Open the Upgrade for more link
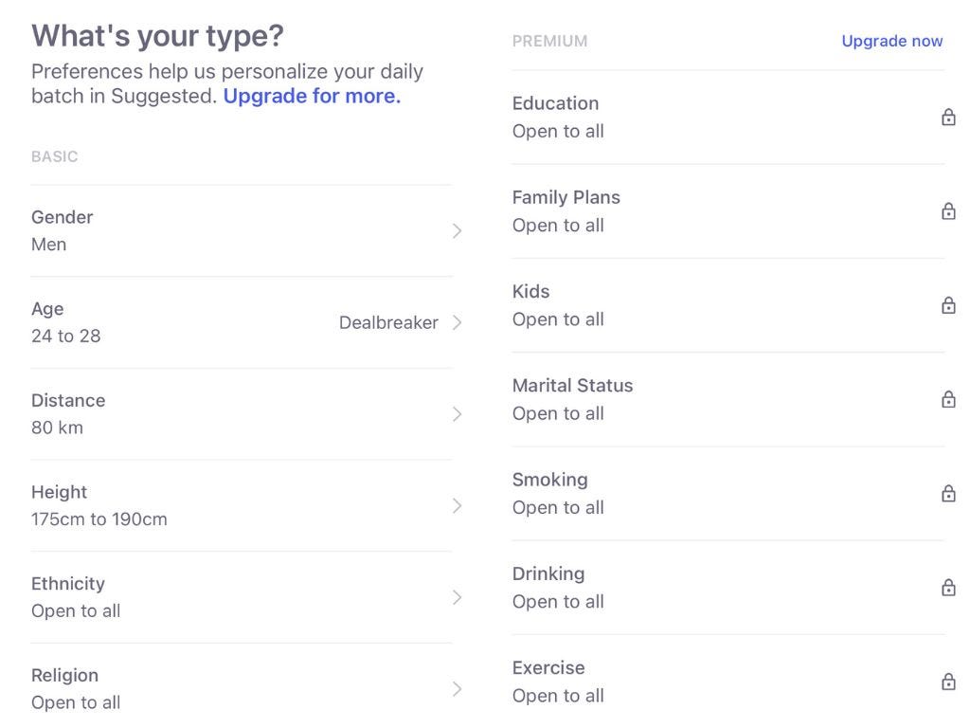970x728 pixels. pyautogui.click(x=312, y=96)
